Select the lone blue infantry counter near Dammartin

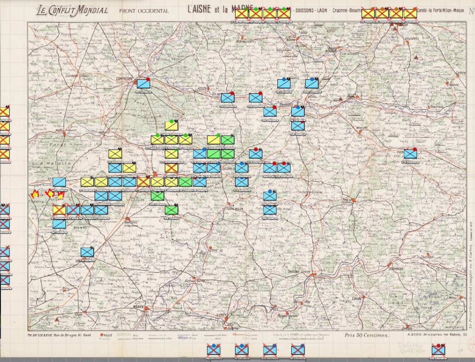(x=87, y=252)
